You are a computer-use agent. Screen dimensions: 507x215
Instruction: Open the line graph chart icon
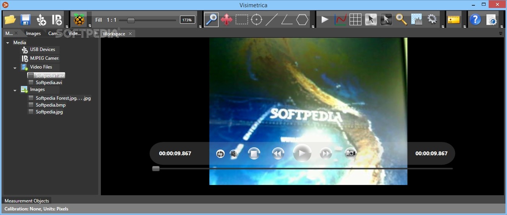[x=340, y=19]
